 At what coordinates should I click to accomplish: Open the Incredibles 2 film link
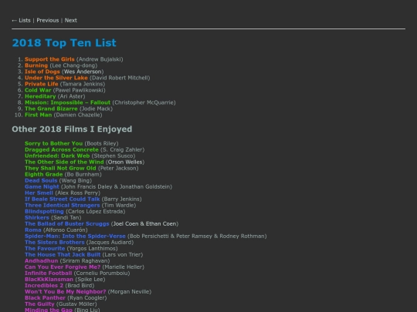(x=44, y=286)
